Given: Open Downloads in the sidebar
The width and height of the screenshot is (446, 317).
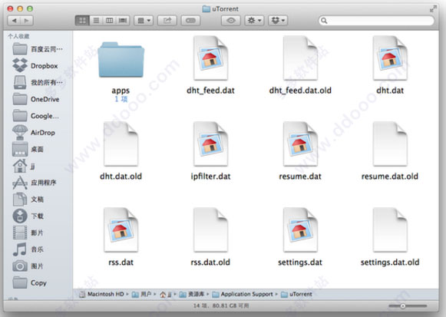Looking at the screenshot, I should pyautogui.click(x=28, y=216).
